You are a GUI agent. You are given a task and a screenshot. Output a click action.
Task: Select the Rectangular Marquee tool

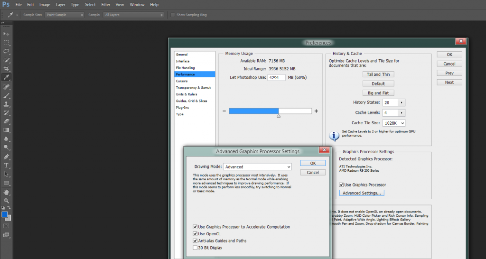pyautogui.click(x=6, y=43)
